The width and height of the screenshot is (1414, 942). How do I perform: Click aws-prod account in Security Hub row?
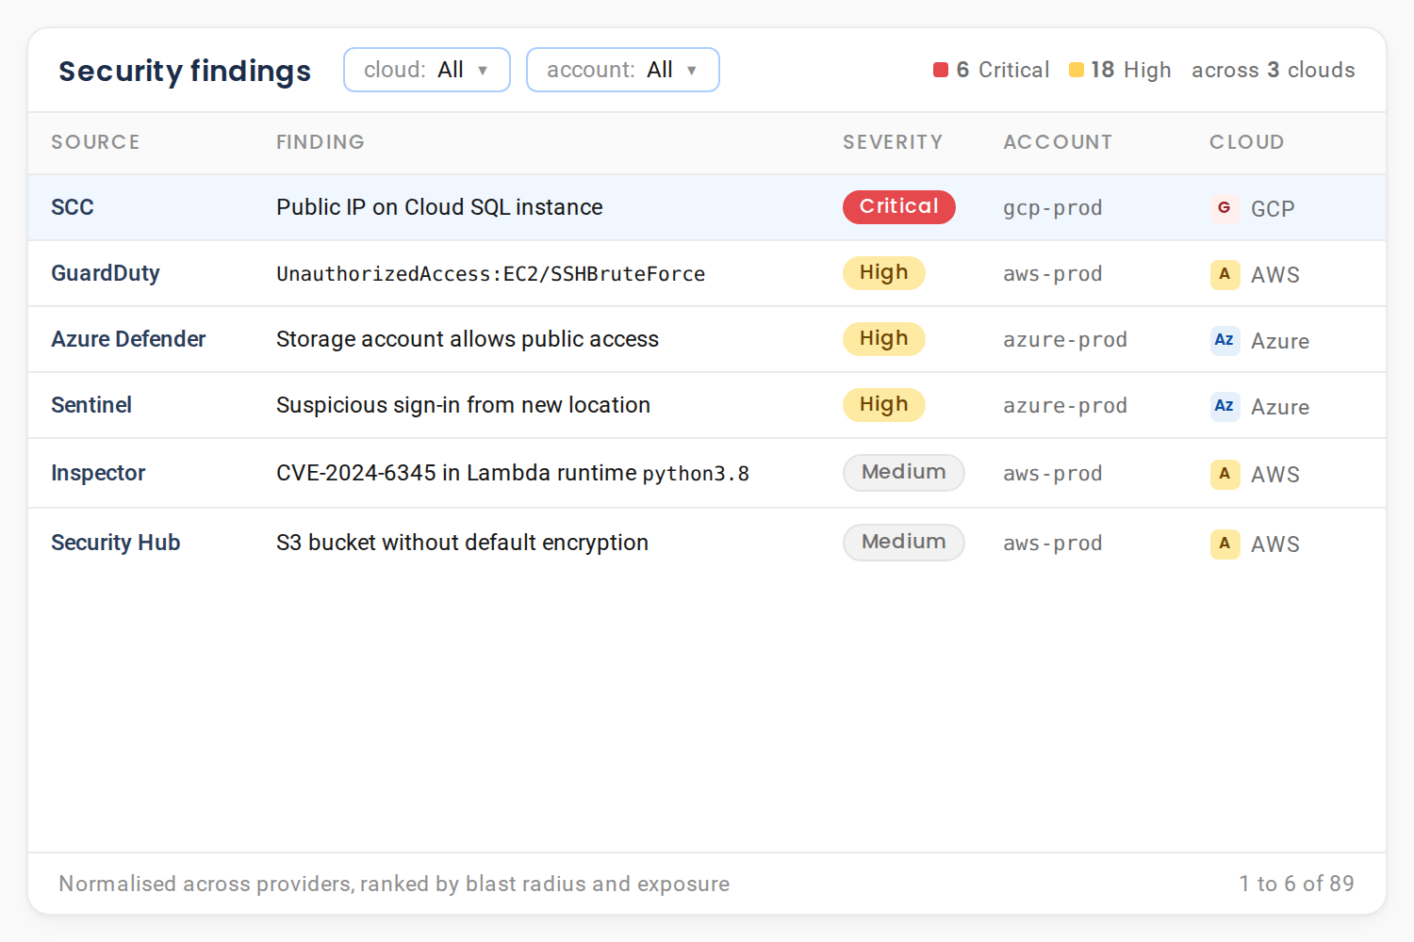tap(1053, 544)
